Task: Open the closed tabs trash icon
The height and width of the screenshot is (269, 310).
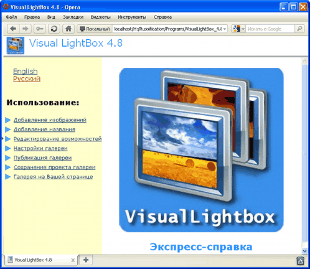Action: coord(300,261)
